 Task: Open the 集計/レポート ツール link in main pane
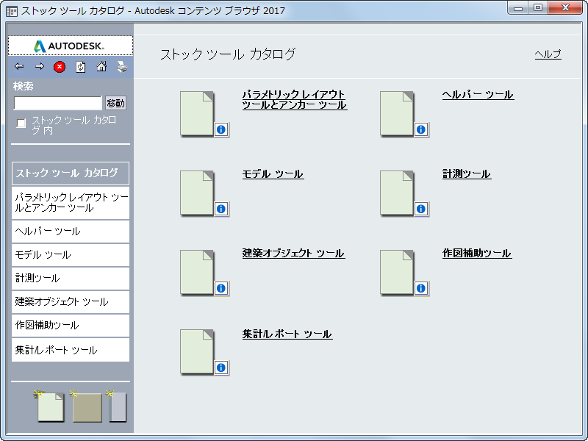(287, 334)
